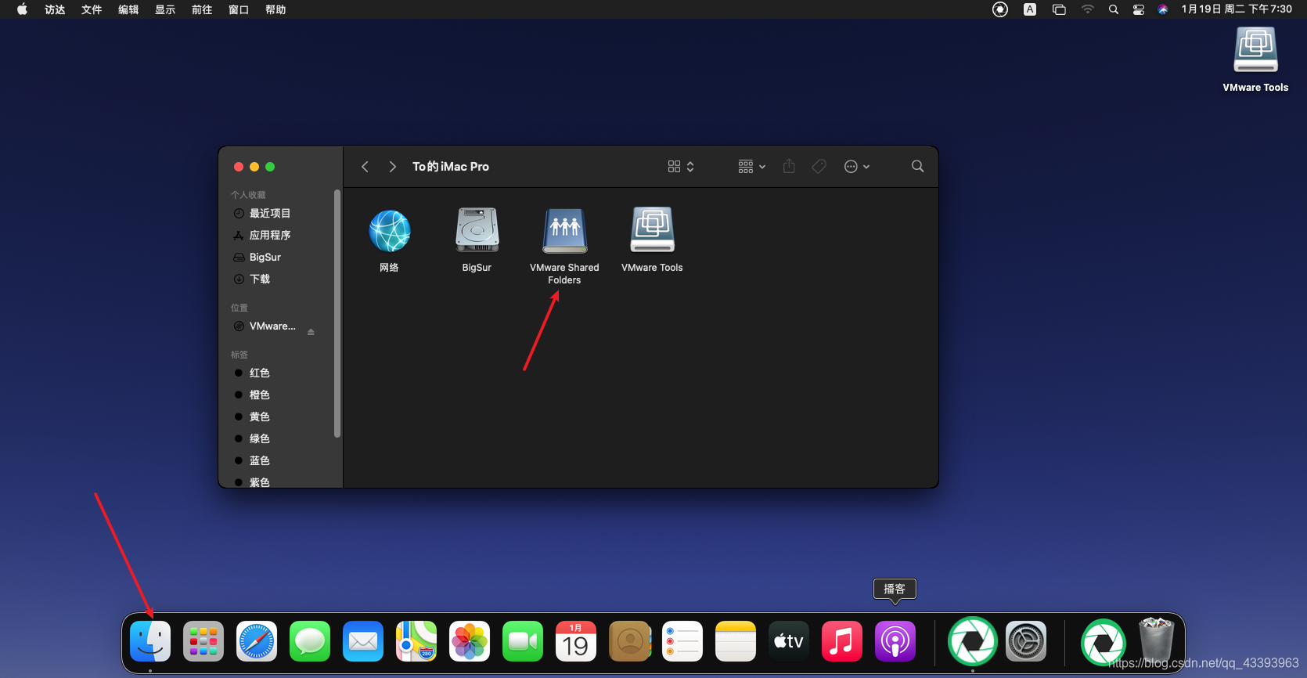
Task: Open Spotlight search in the menu bar
Action: 1113,9
